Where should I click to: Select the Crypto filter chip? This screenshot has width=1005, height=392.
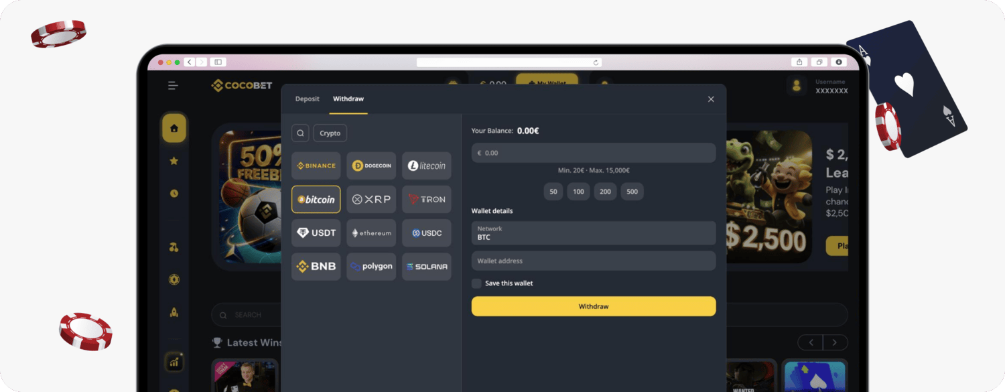(x=330, y=133)
